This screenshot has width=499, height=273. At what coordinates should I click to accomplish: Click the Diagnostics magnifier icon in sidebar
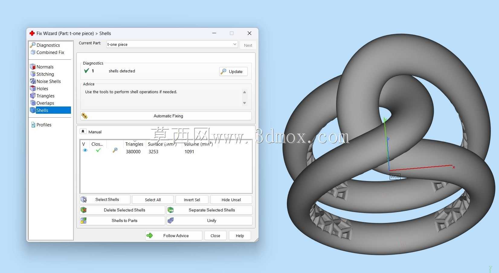coord(33,45)
